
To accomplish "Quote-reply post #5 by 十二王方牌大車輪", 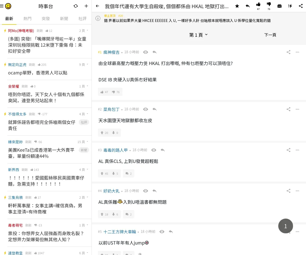I will point(171,232).
